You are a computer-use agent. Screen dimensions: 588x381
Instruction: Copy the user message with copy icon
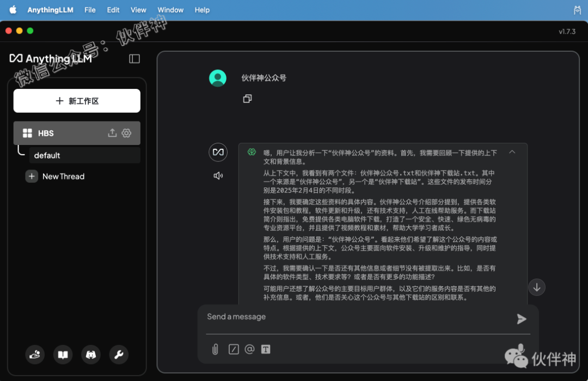click(x=247, y=99)
